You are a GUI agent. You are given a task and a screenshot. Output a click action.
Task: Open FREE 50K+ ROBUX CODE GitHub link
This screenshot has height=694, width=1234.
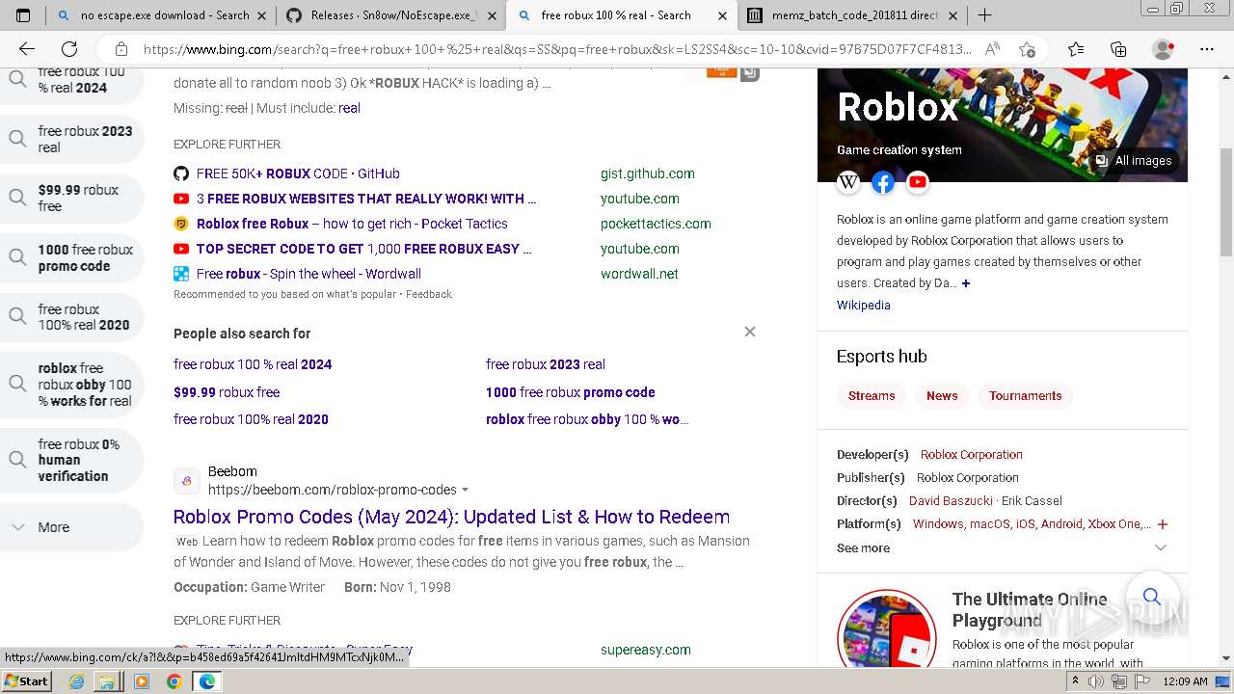(298, 173)
